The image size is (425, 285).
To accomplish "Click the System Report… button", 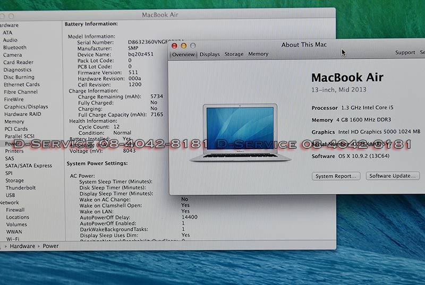I will click(336, 176).
